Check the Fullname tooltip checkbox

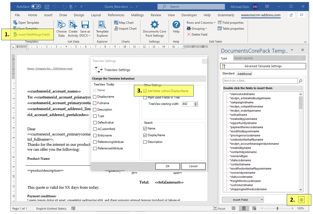click(x=95, y=103)
